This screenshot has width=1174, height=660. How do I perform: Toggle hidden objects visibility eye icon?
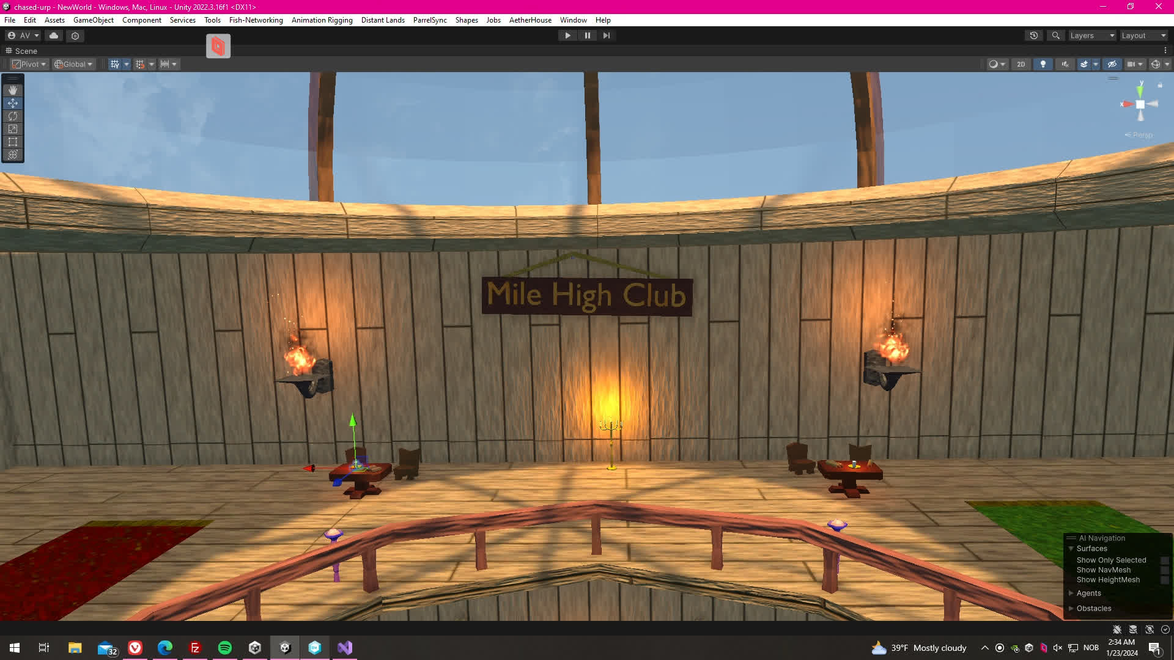pyautogui.click(x=1112, y=64)
